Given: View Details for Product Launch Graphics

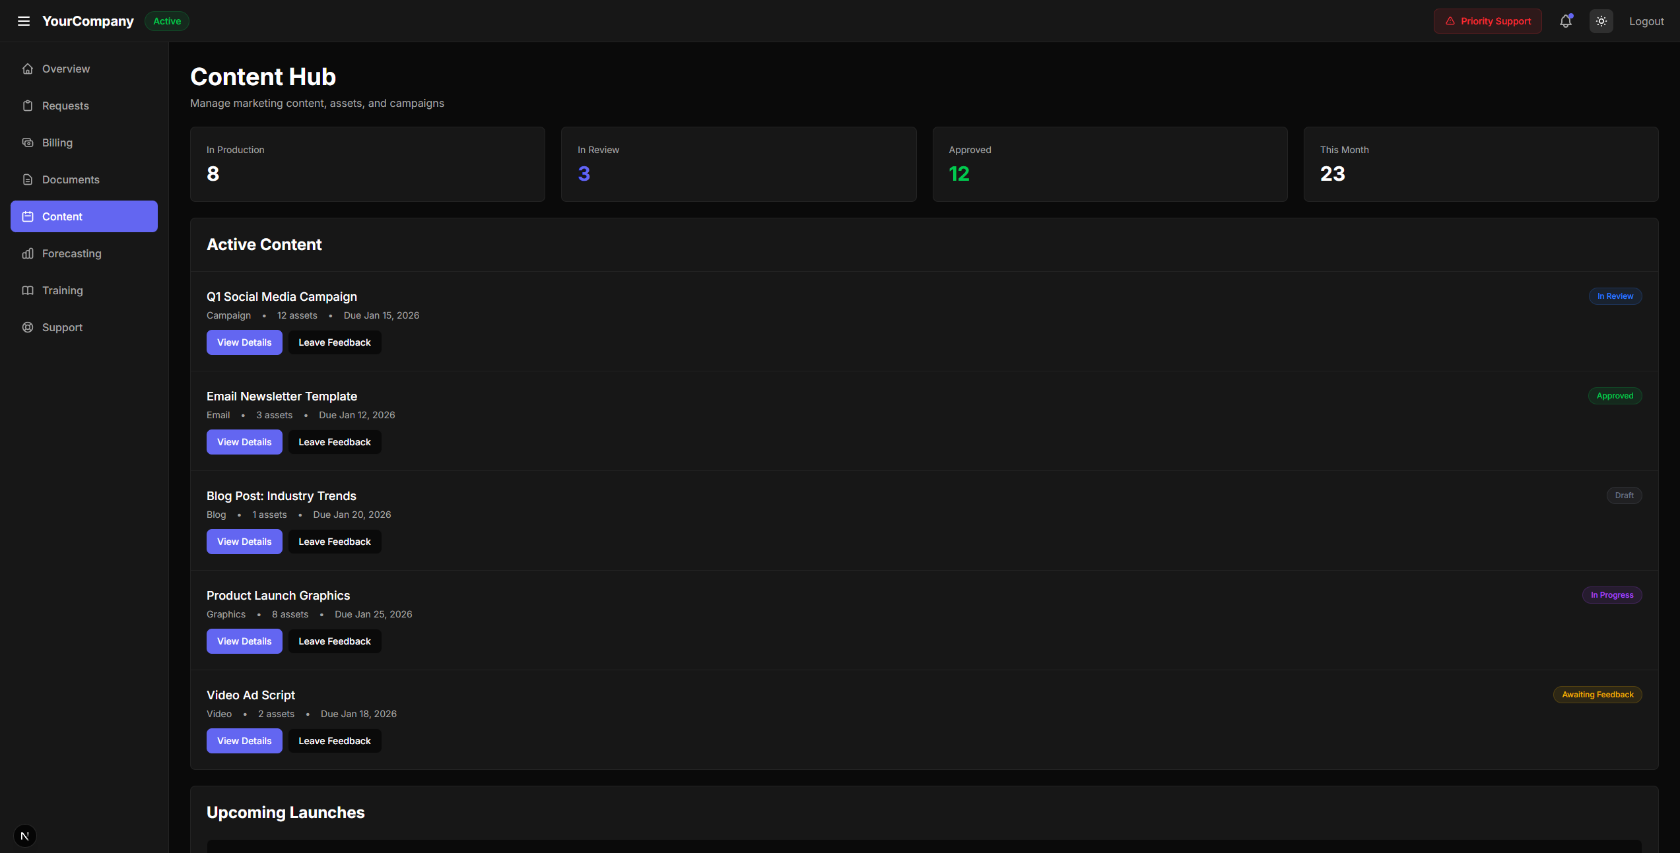Looking at the screenshot, I should pos(244,641).
